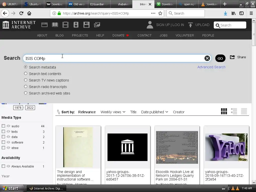The width and height of the screenshot is (256, 192).
Task: Open page actions three-dot menu
Action: [x=153, y=13]
